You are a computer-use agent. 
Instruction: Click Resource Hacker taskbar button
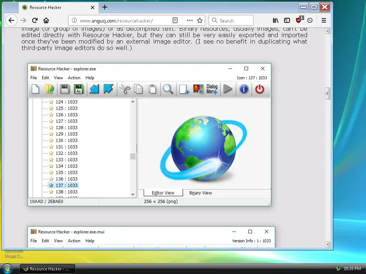(x=48, y=269)
